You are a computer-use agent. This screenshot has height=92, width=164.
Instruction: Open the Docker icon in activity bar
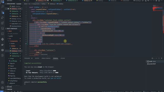point(2,45)
